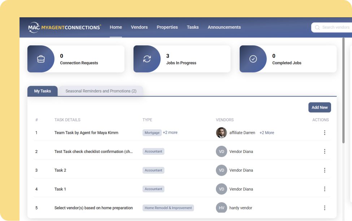The height and width of the screenshot is (221, 352).
Task: Expand '+2 more' types for Mortgage task
Action: (x=170, y=132)
